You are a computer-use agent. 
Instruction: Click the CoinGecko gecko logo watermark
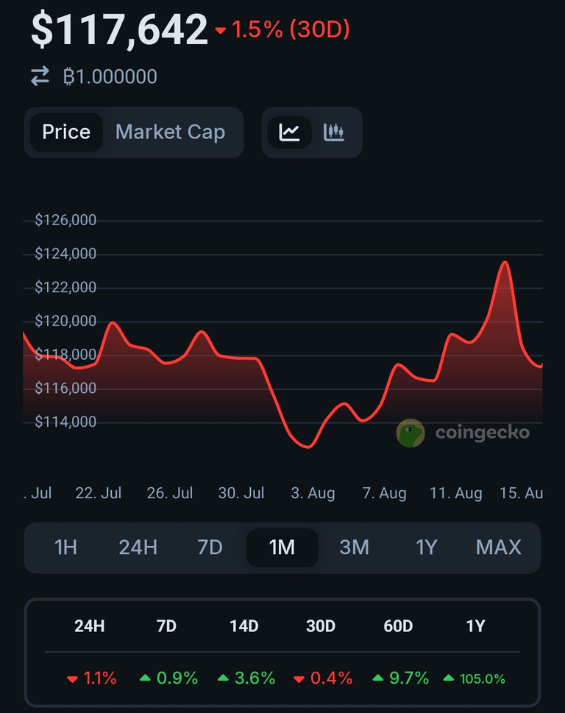[411, 433]
